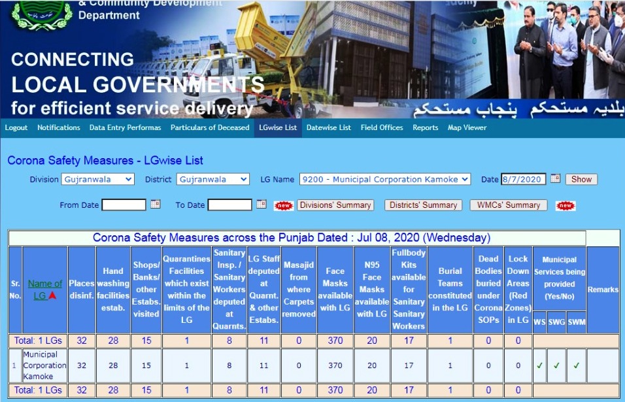Open Field Offices menu
625x402 pixels.
[x=382, y=127]
